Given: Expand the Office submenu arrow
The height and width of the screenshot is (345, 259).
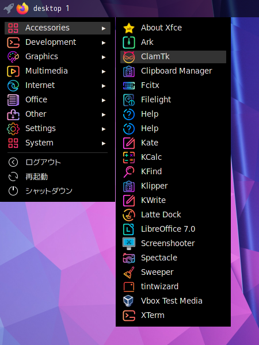Looking at the screenshot, I should (104, 100).
